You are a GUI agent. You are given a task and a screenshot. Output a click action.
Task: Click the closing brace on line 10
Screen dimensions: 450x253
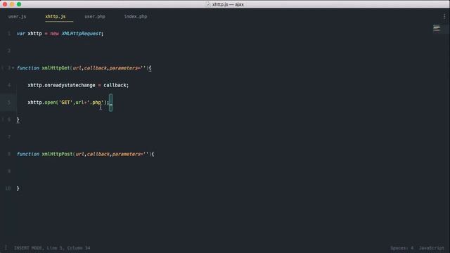pyautogui.click(x=18, y=188)
